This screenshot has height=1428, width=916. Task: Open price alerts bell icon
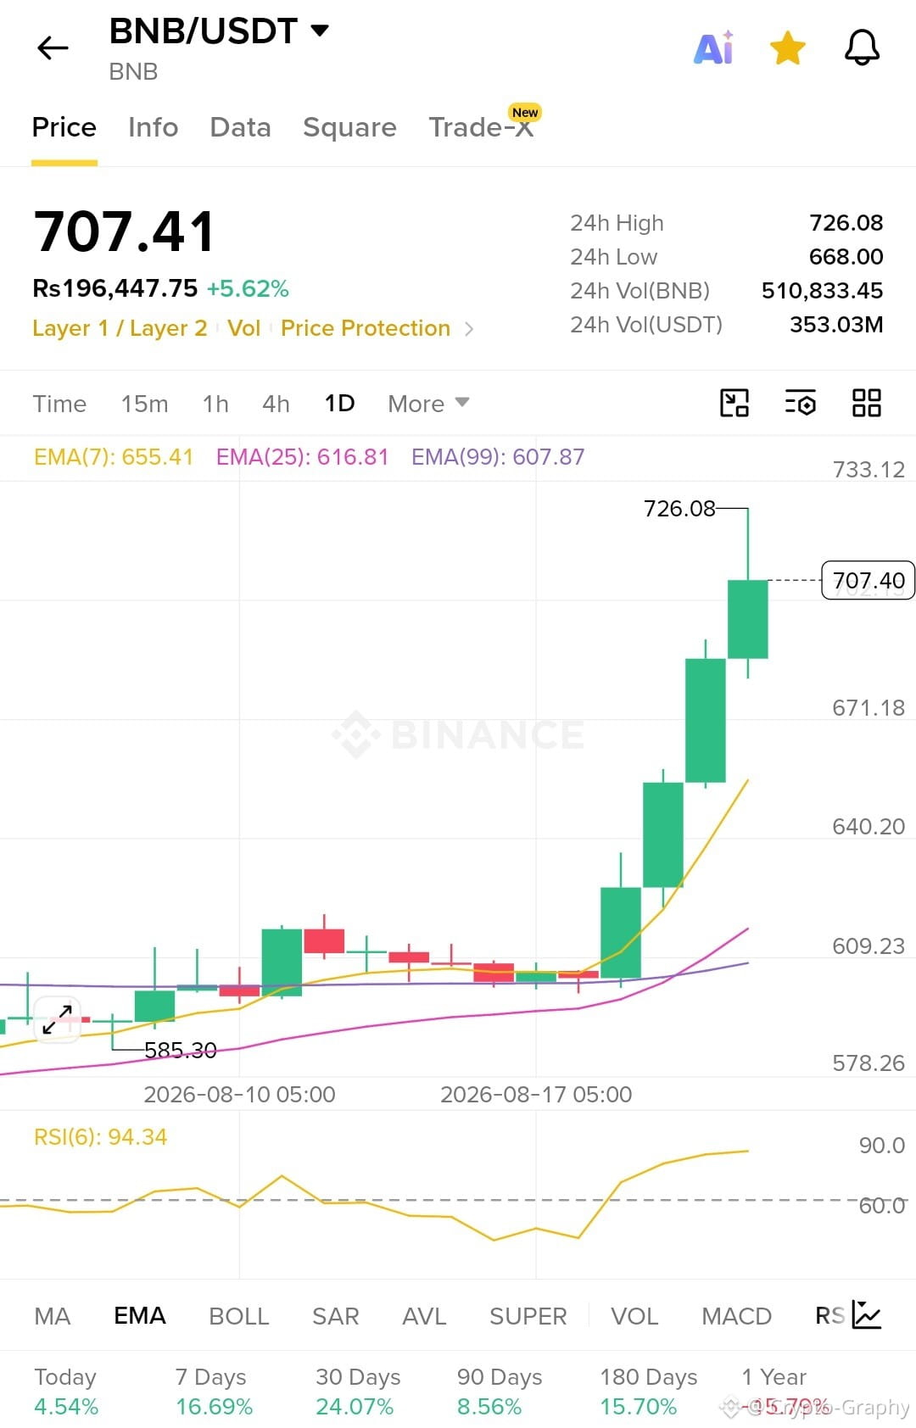pyautogui.click(x=862, y=48)
